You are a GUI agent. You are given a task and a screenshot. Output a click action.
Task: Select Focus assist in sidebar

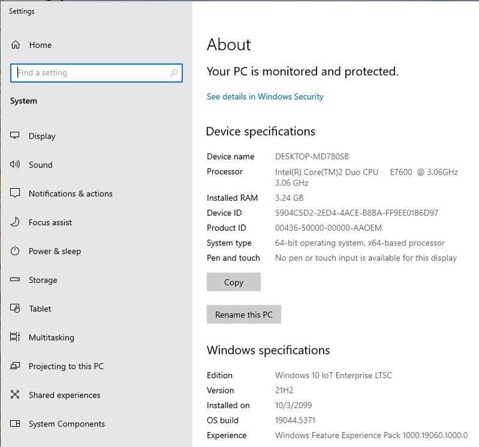click(50, 222)
